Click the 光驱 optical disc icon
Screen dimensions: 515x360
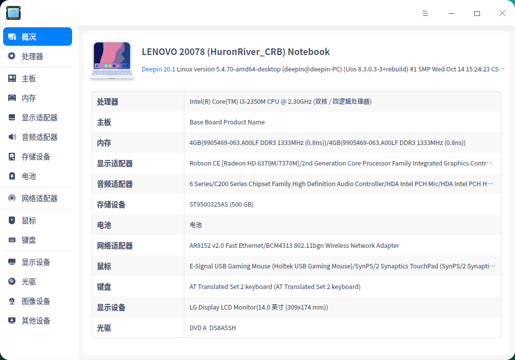tap(12, 281)
